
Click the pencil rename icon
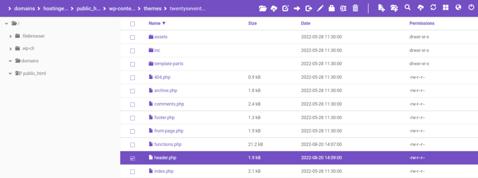click(320, 8)
